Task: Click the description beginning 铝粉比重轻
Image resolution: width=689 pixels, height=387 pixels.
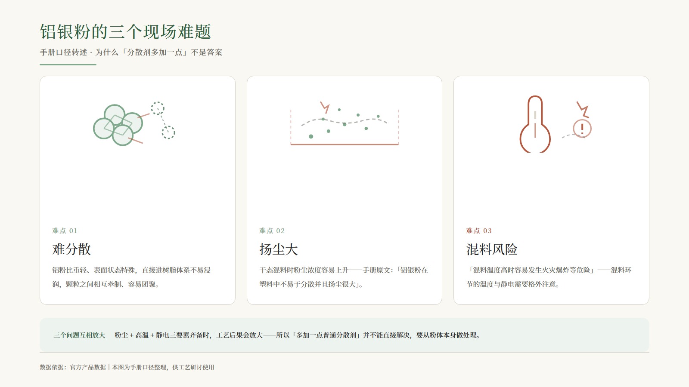Action: click(x=131, y=277)
